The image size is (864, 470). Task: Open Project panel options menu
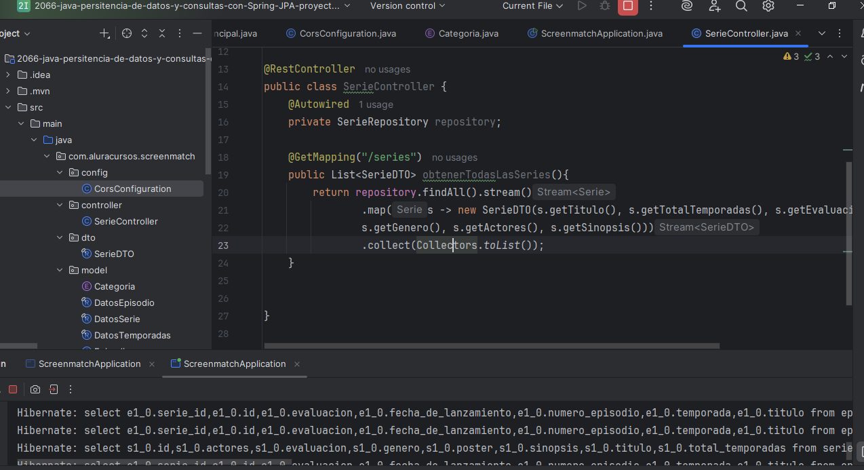pyautogui.click(x=180, y=33)
